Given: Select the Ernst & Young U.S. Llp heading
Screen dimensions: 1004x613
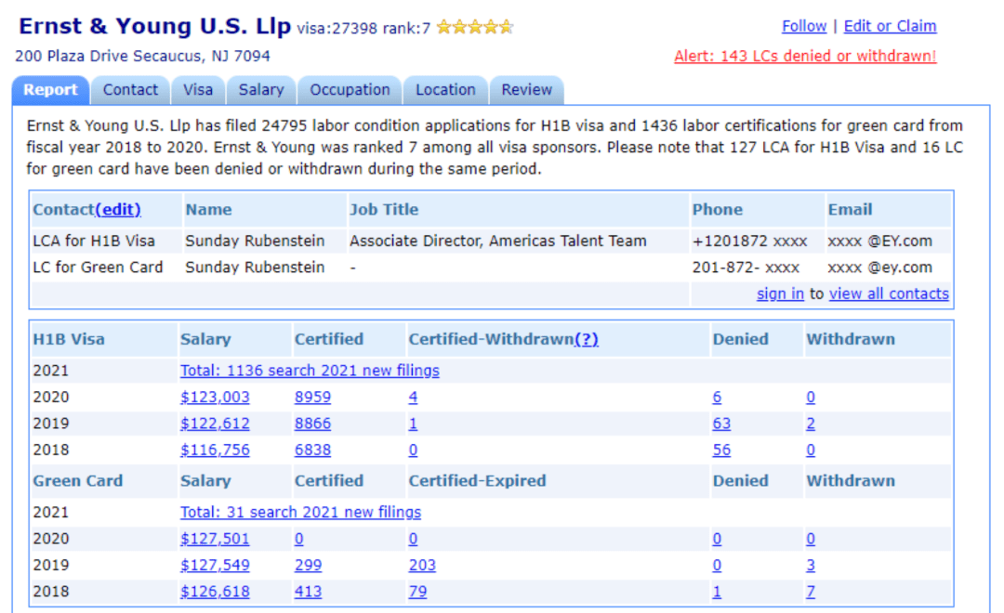Looking at the screenshot, I should click(154, 26).
